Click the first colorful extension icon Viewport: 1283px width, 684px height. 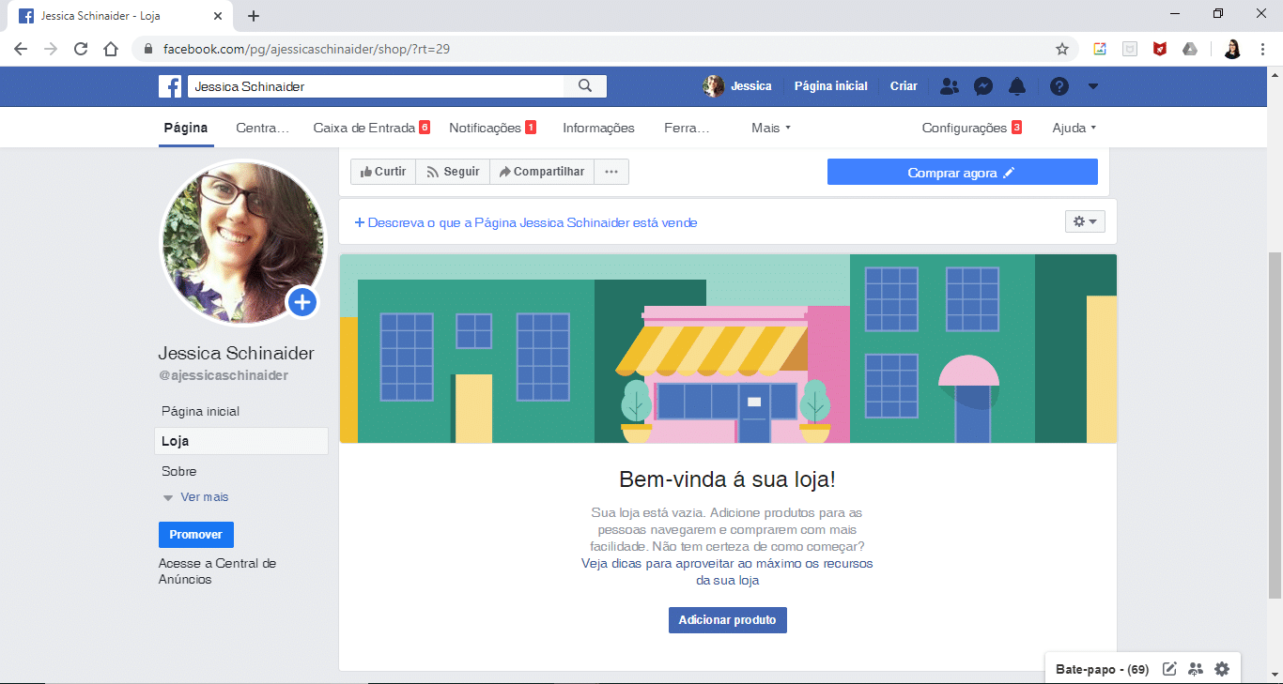coord(1100,49)
